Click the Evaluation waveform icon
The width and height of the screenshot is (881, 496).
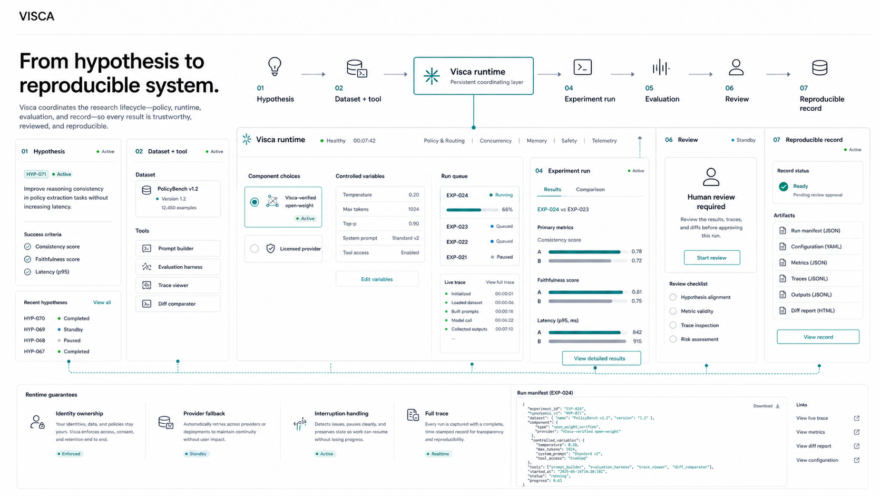point(661,67)
